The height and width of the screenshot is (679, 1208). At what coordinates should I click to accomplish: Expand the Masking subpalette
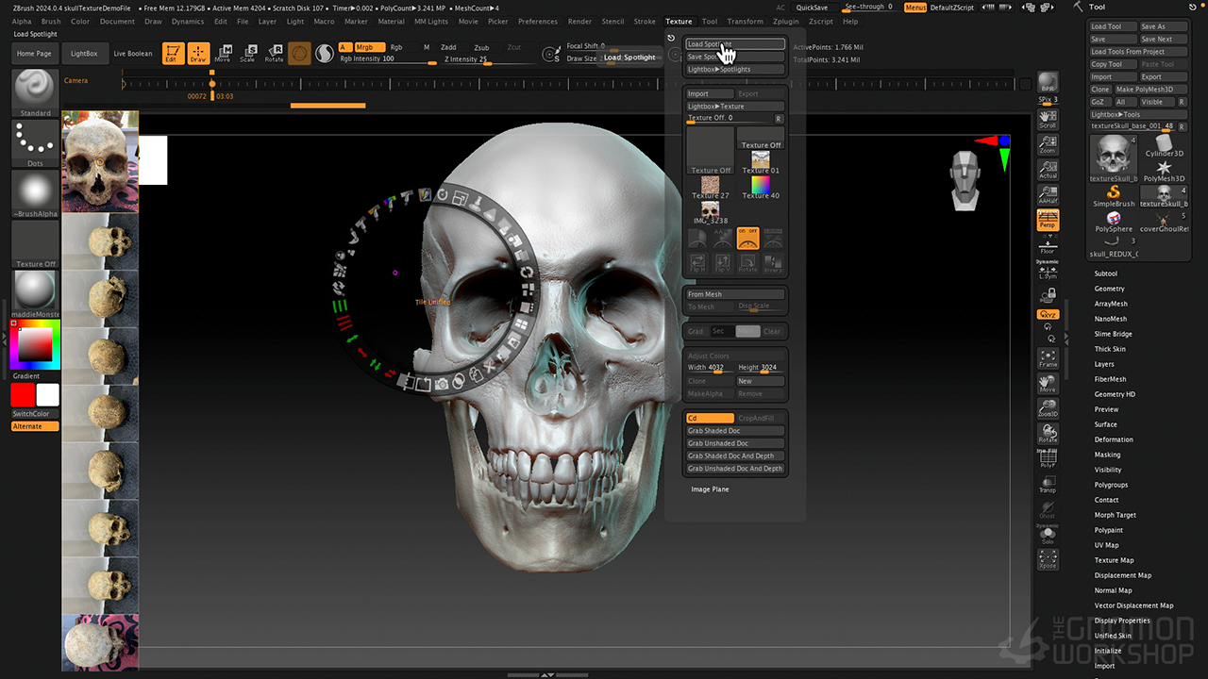tap(1107, 455)
